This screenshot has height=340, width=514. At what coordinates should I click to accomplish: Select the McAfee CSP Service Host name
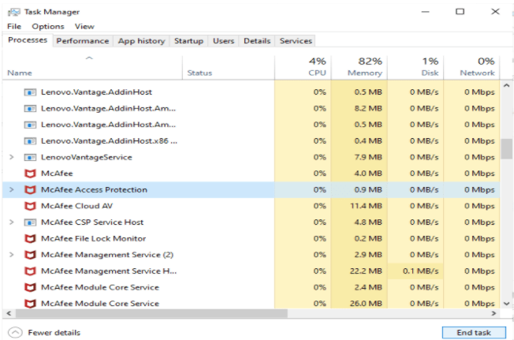click(x=92, y=222)
